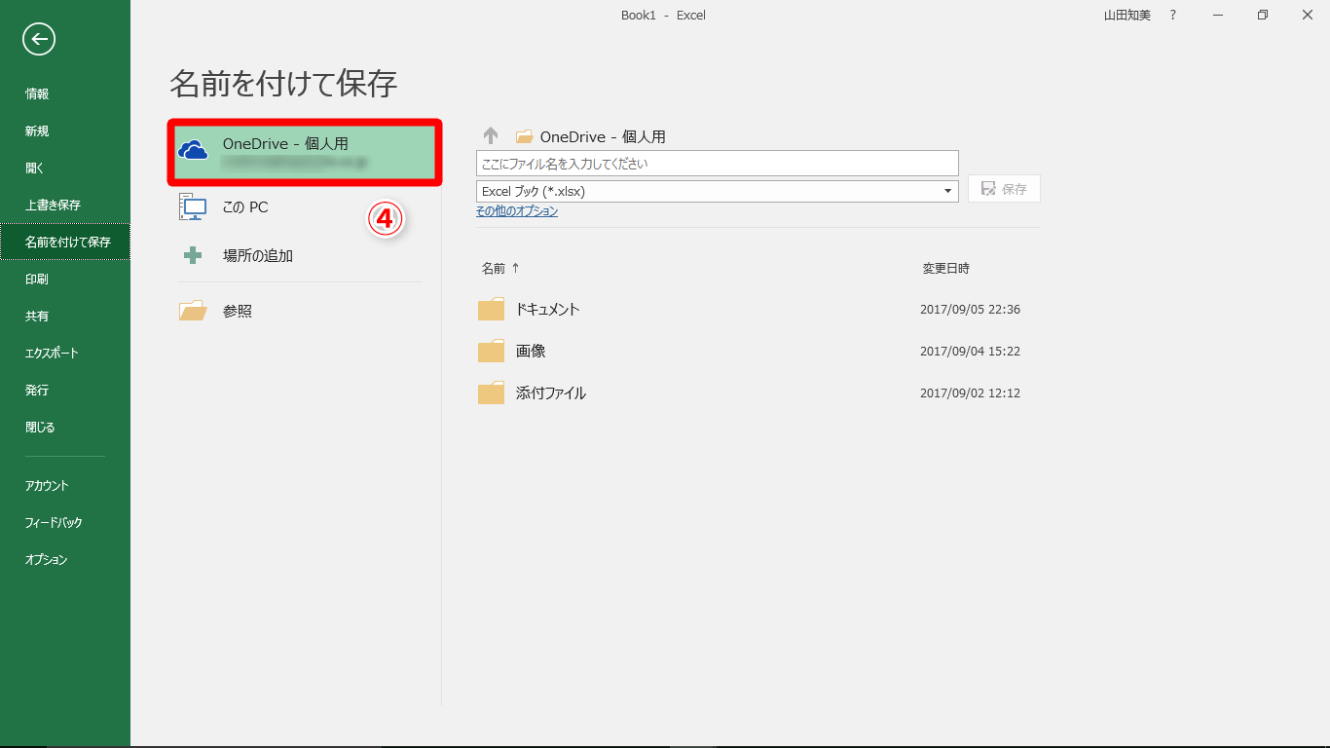
Task: Click the 参照 folder icon
Action: [193, 311]
